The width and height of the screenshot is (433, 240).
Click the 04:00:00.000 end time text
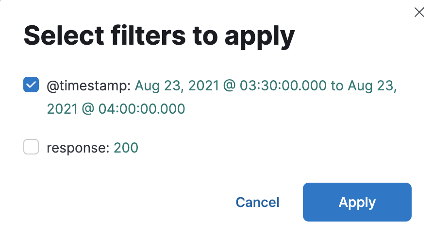(x=142, y=109)
